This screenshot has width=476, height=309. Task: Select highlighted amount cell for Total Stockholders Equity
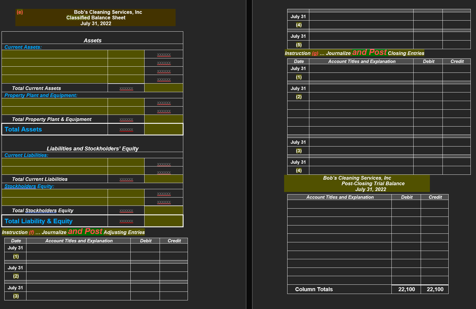coord(164,210)
